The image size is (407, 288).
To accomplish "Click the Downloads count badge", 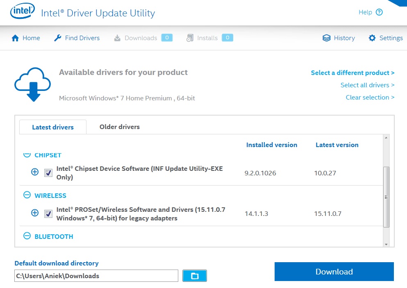I will [167, 38].
